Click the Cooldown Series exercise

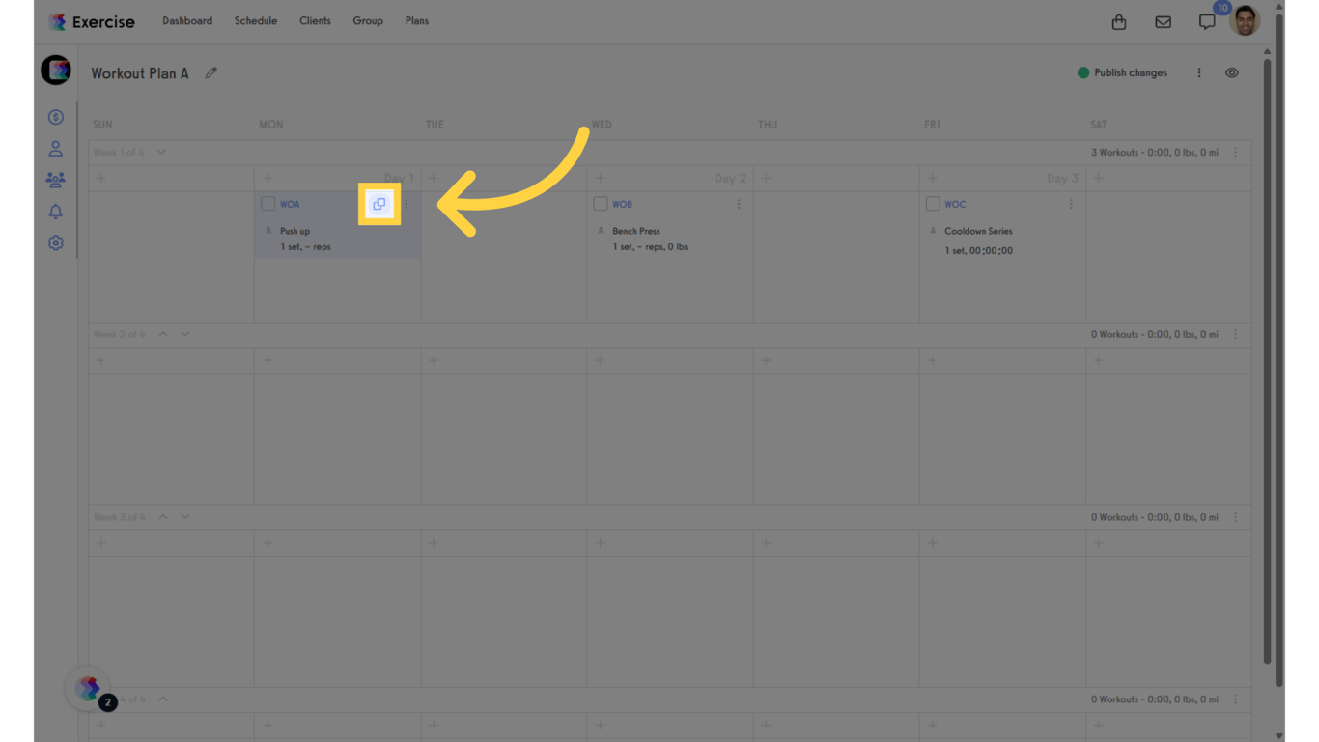978,231
